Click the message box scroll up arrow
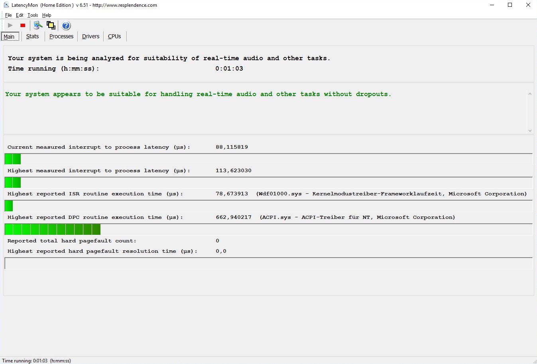 click(530, 94)
